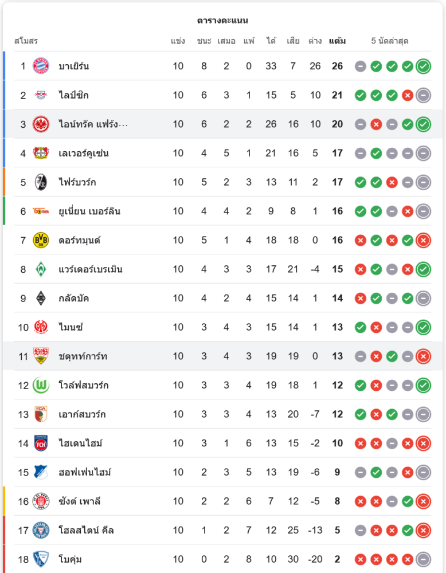Click the Wolfsburg green W logo
Viewport: 446px width, 573px height.
(x=41, y=385)
